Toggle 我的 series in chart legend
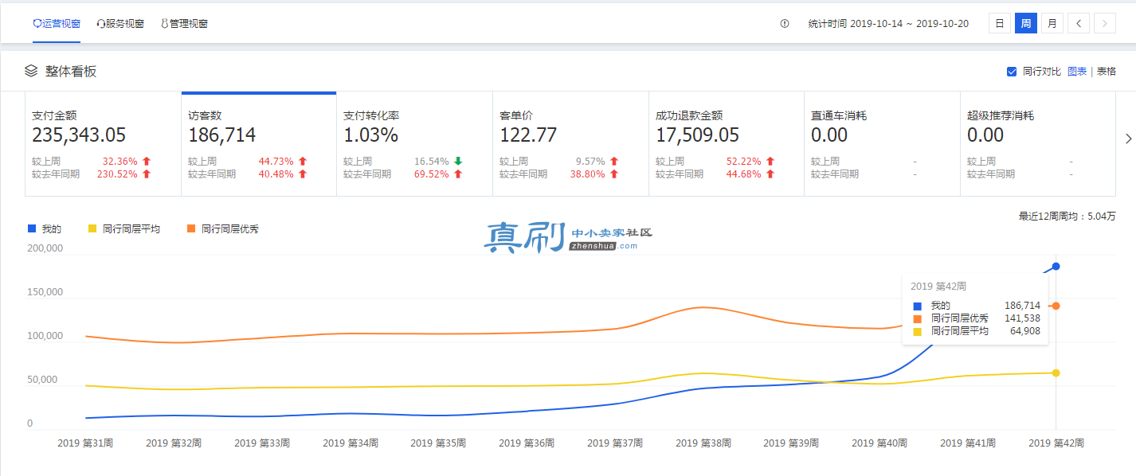This screenshot has width=1136, height=476. point(45,229)
